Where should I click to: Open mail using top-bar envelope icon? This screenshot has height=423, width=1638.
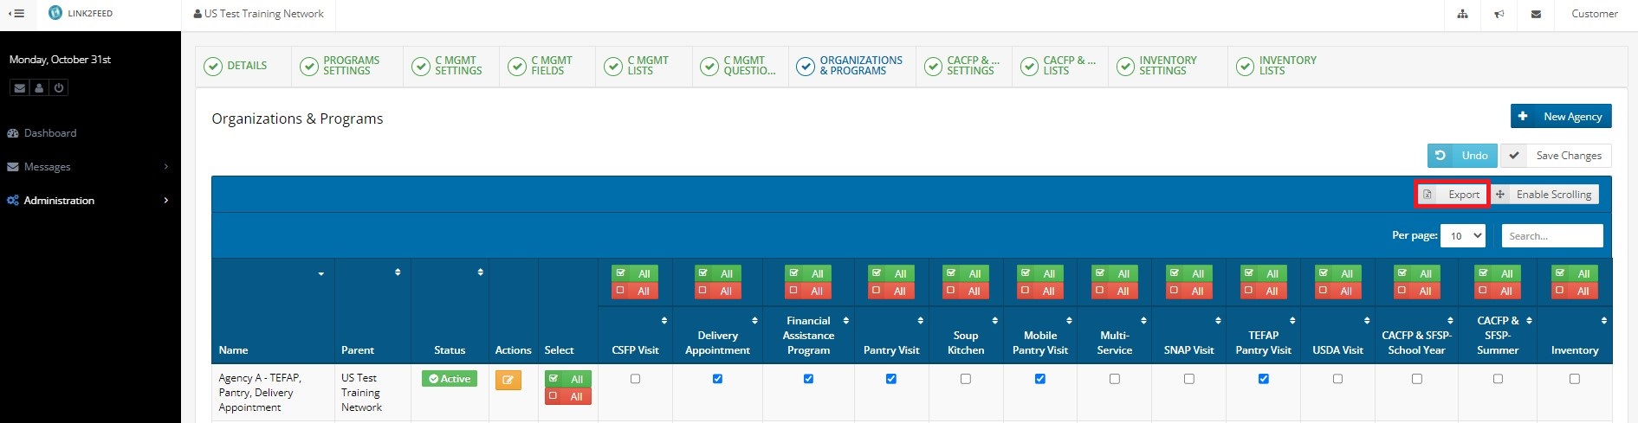(1536, 14)
